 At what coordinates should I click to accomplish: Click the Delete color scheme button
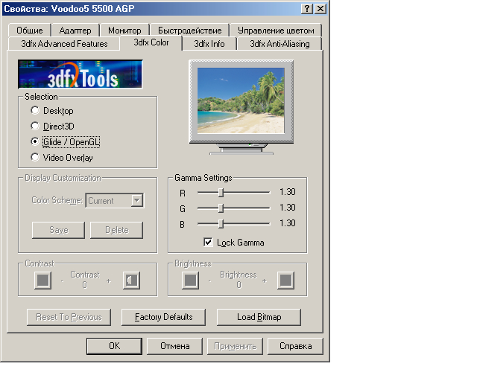coord(116,230)
